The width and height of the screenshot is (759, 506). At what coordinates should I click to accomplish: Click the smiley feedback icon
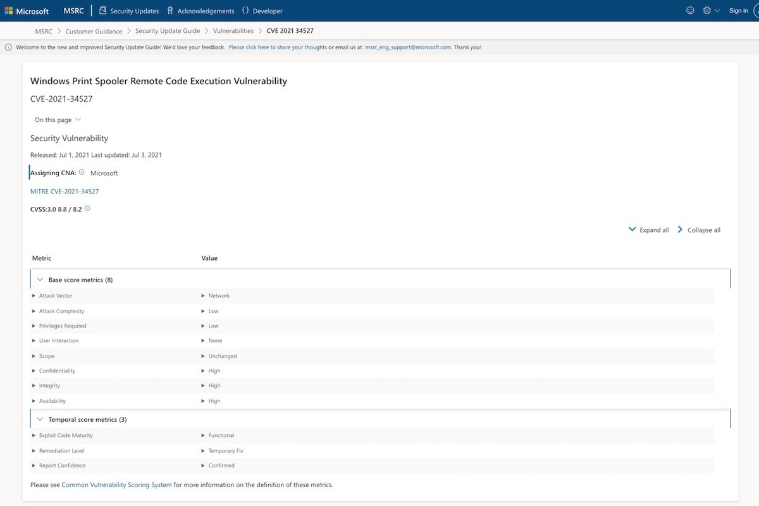point(690,11)
